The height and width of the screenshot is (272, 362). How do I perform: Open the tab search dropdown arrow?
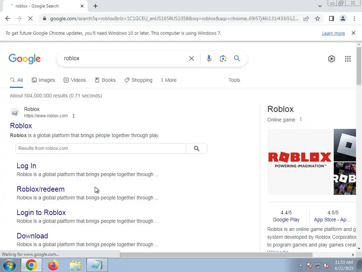(x=320, y=6)
